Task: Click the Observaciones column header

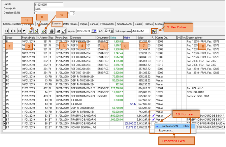Action: point(206,38)
